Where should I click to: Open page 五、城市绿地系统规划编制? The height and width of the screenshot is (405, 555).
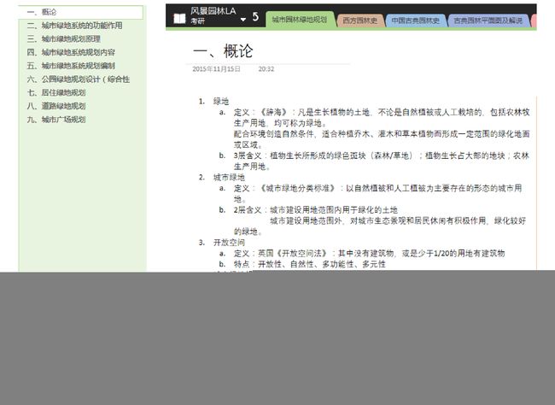point(71,66)
